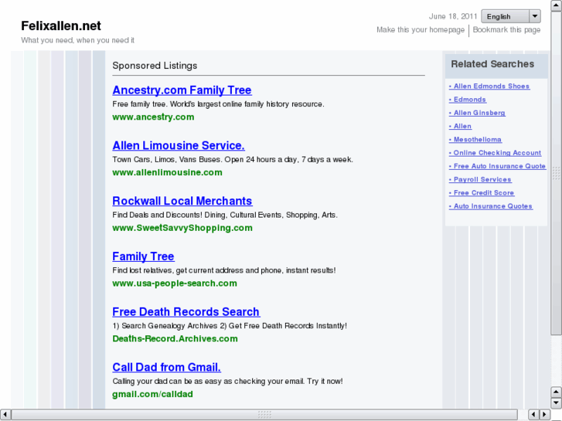
Task: Open the English language dropdown
Action: click(511, 16)
